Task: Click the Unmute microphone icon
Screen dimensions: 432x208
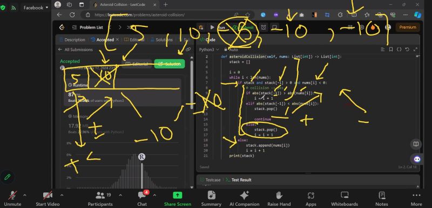Action: 12,196
